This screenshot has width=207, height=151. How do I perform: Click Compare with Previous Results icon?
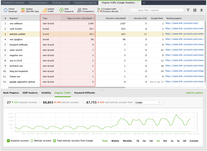click(100, 10)
